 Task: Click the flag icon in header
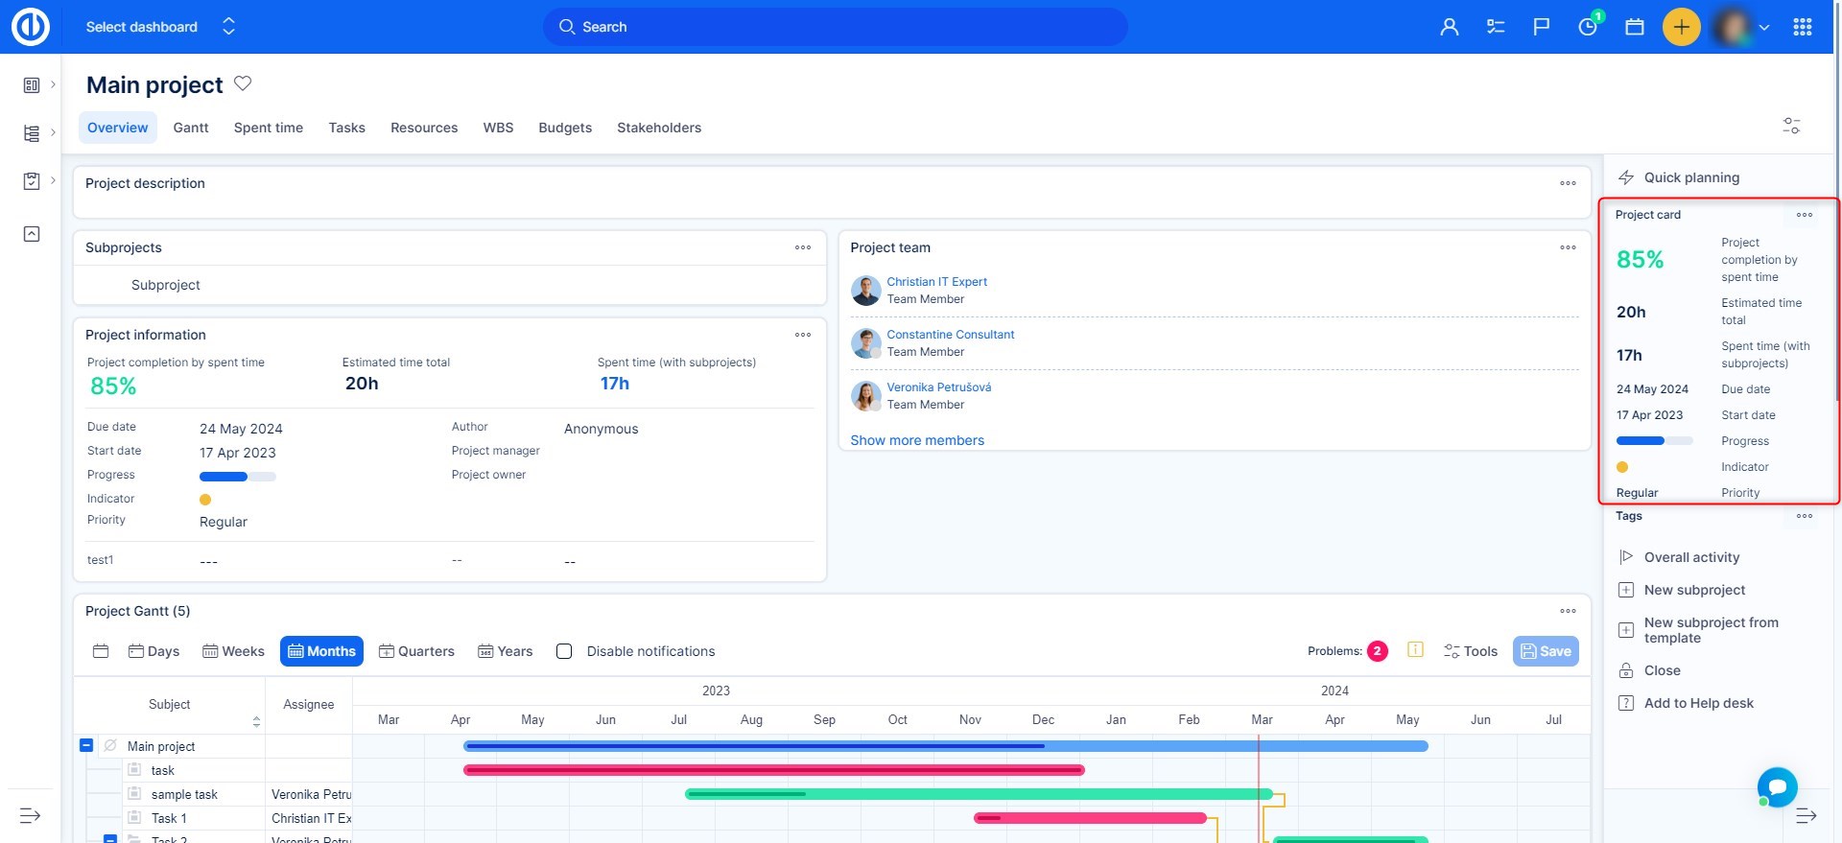tap(1542, 27)
